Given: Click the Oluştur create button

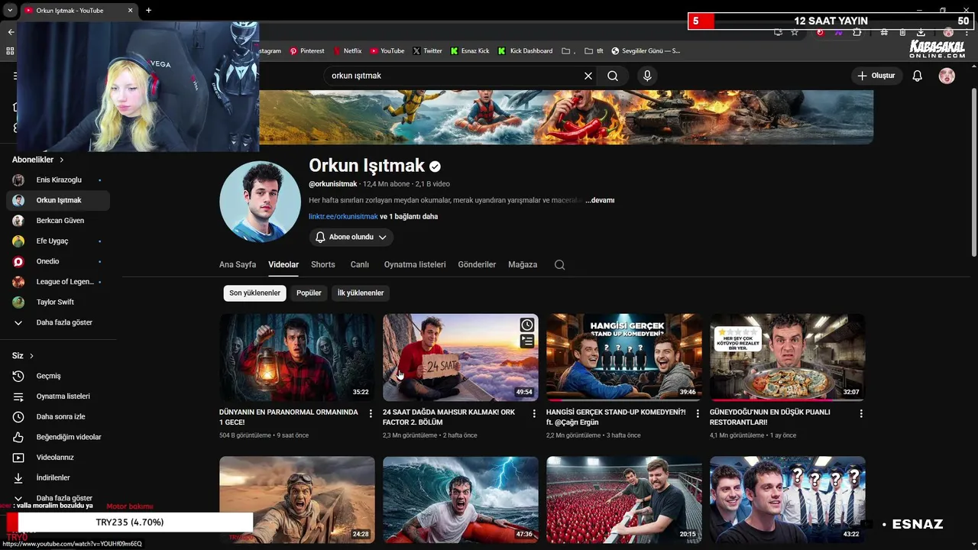Looking at the screenshot, I should [877, 76].
